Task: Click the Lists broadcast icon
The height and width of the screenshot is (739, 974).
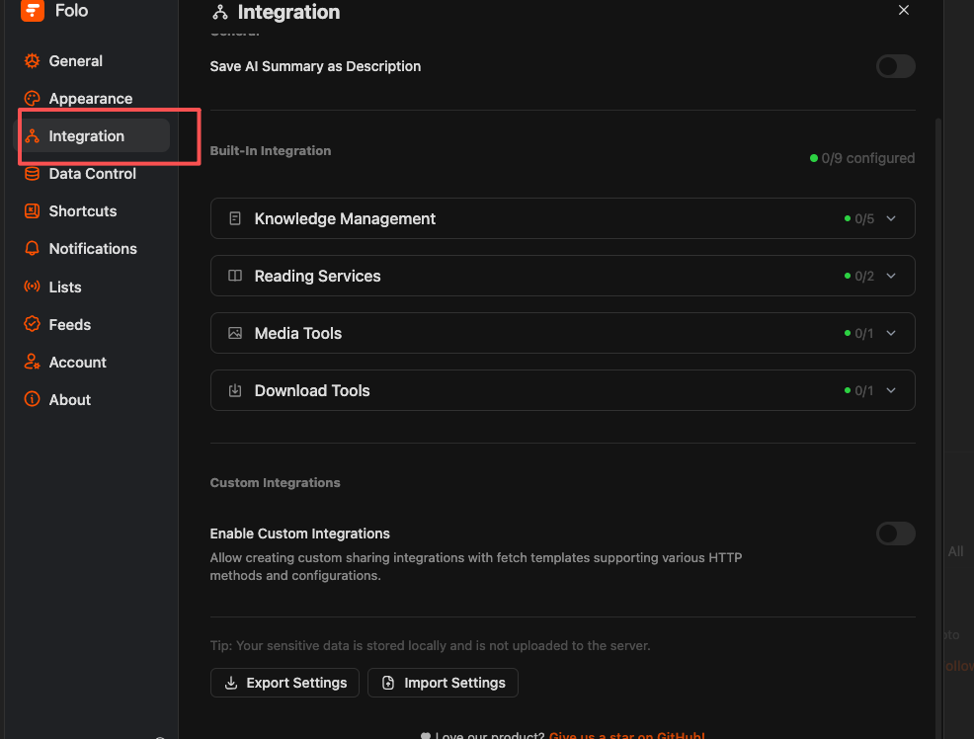Action: point(33,287)
